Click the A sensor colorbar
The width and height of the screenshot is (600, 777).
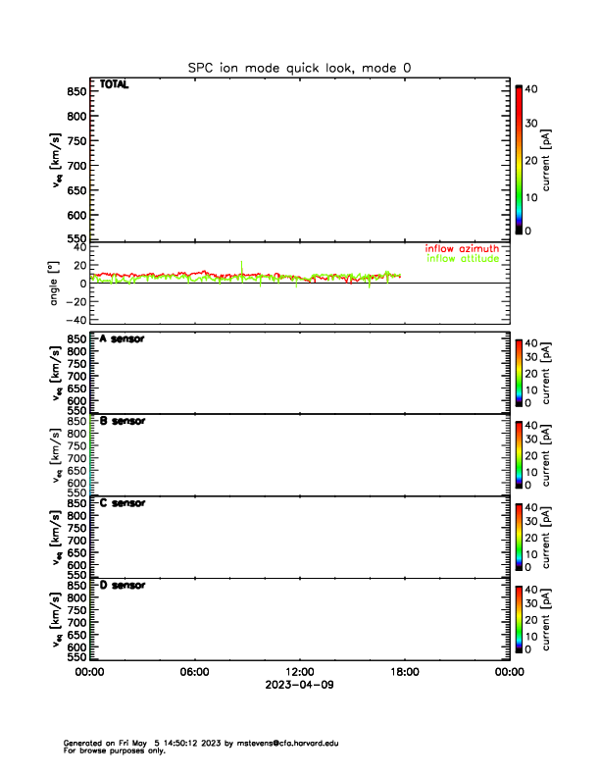519,372
